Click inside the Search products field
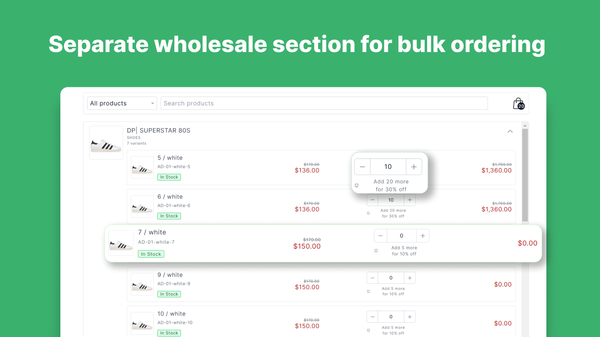 [324, 103]
